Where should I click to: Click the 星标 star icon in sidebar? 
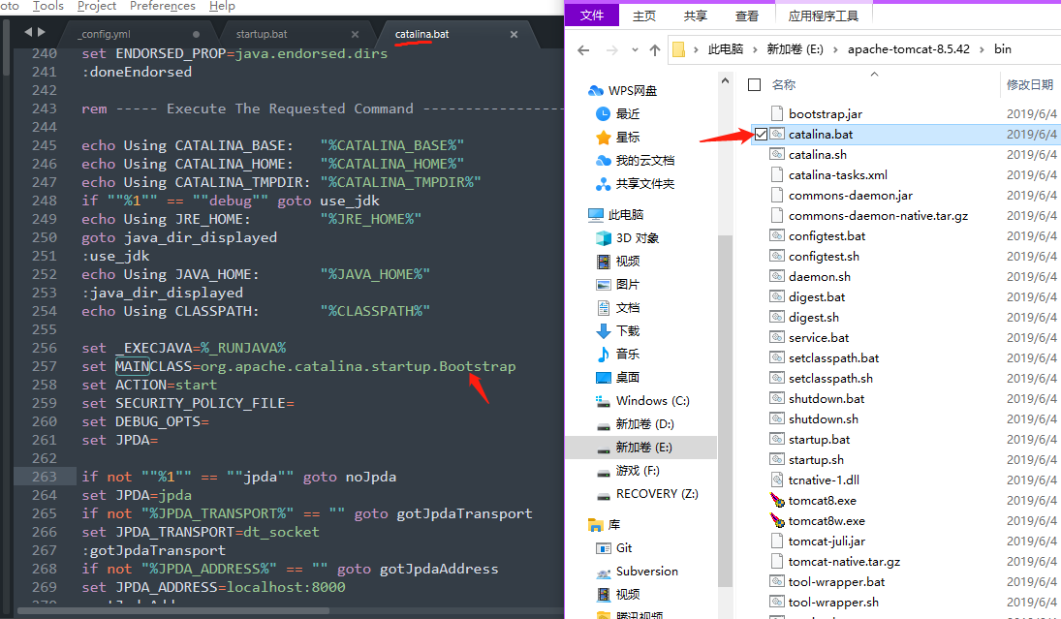coord(604,138)
